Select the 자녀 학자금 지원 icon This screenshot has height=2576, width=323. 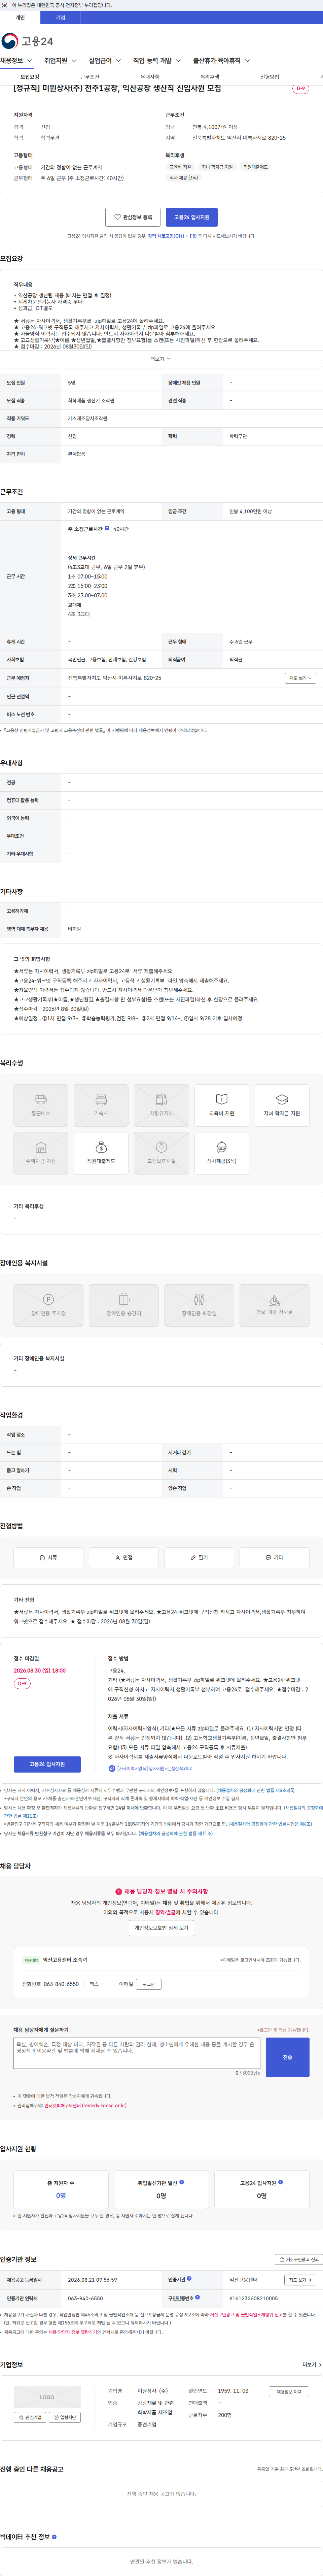click(x=282, y=1105)
